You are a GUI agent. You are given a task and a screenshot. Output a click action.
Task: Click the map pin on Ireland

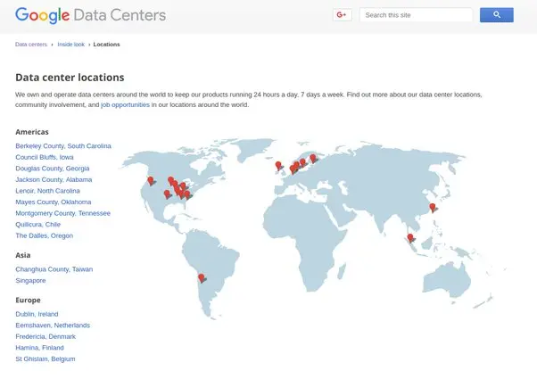(x=279, y=166)
